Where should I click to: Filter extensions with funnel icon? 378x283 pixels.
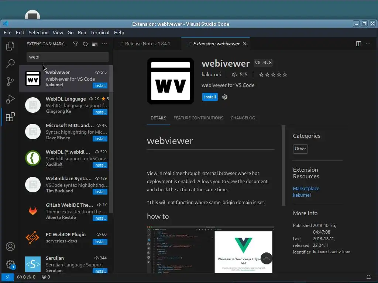(76, 44)
